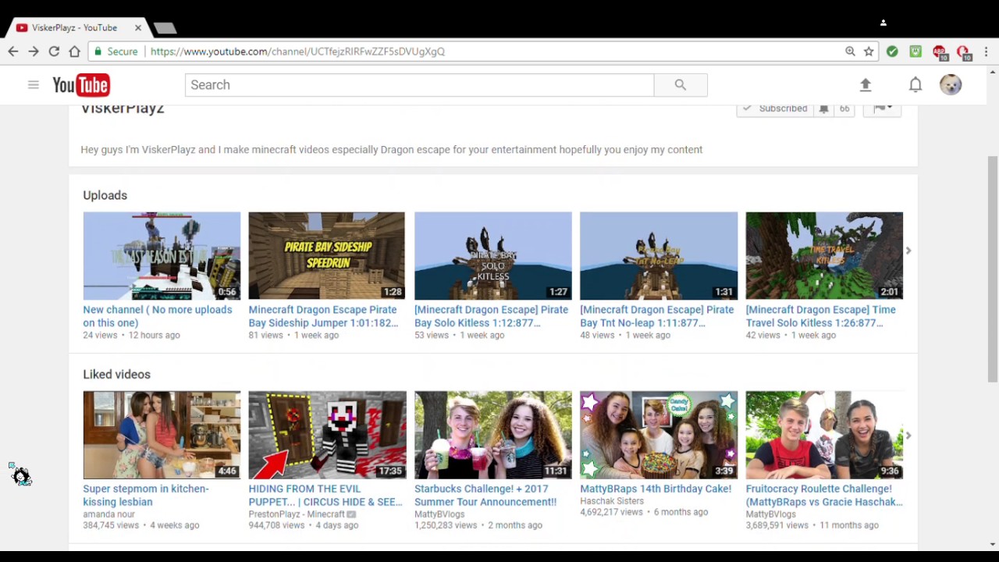Open the YouTube hamburger guide menu
This screenshot has height=562, width=999.
(x=33, y=85)
